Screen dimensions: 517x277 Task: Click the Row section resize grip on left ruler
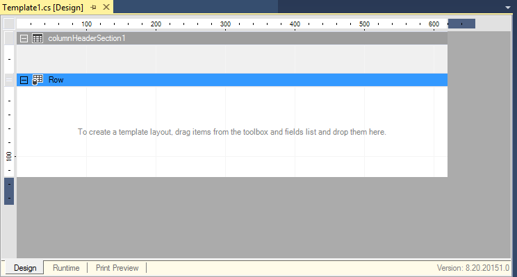pos(9,80)
